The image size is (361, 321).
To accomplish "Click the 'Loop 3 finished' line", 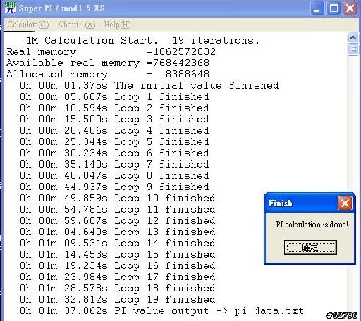I will pyautogui.click(x=114, y=120).
